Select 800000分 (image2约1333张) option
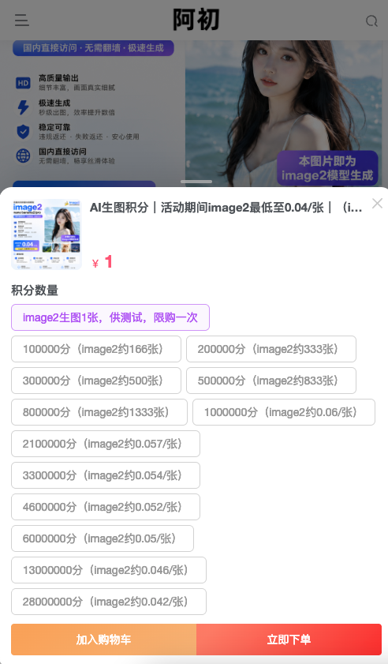 click(x=99, y=412)
